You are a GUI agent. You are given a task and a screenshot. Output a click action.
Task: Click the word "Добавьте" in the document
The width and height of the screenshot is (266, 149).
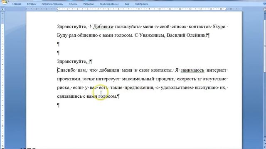pos(103,26)
